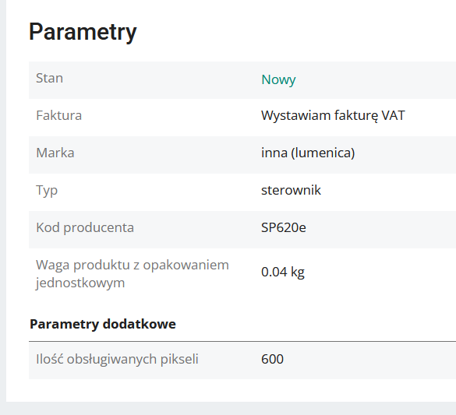456x415 pixels.
Task: Select the "sterownik" type value
Action: pos(291,190)
